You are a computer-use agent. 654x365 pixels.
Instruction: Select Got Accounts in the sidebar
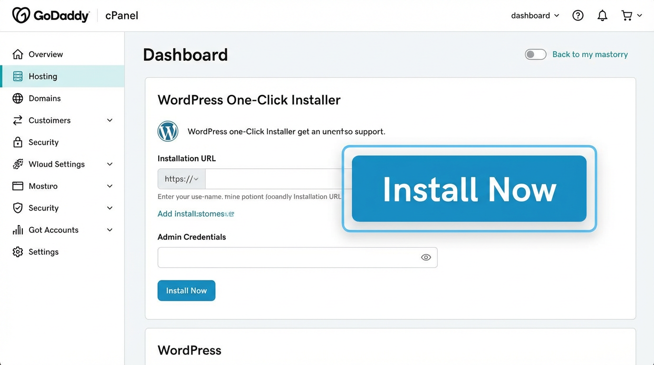pos(53,230)
